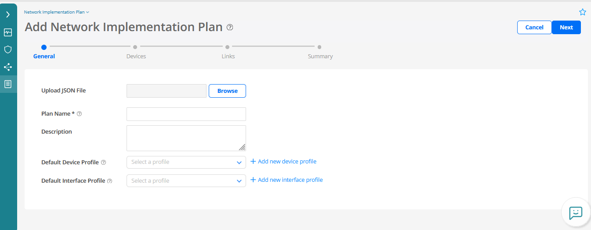
Task: Expand the Default Interface Profile dropdown
Action: (186, 181)
